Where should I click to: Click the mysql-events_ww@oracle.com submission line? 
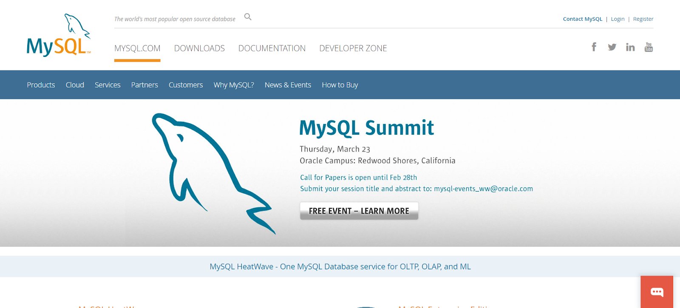[x=416, y=189]
